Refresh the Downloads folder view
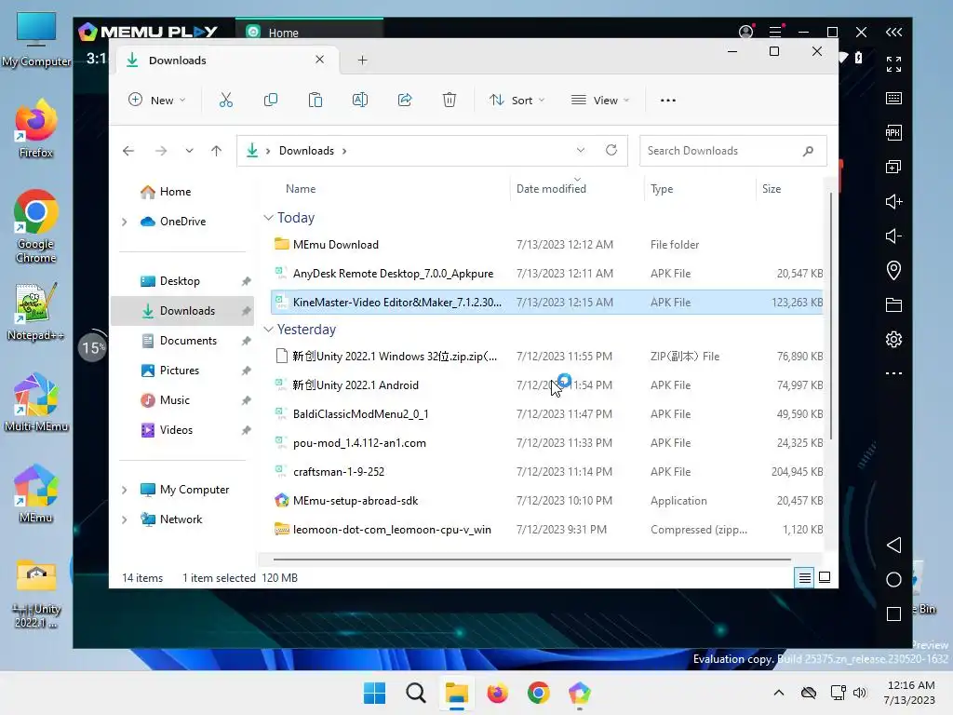 (x=611, y=150)
